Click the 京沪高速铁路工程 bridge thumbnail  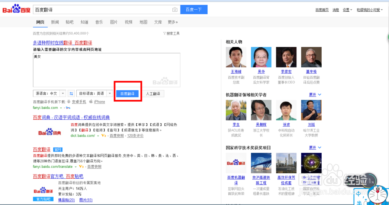pyautogui.click(x=261, y=163)
